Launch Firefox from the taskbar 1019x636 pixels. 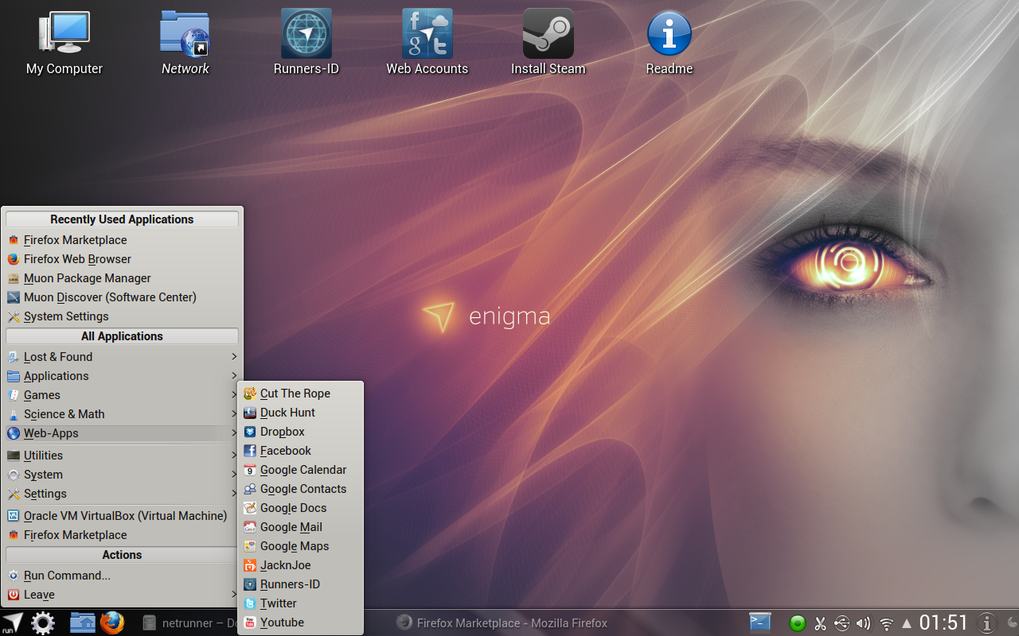[112, 622]
